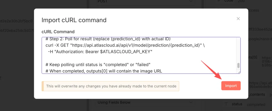272x111 pixels.
Task: Click the Import button
Action: 231,86
